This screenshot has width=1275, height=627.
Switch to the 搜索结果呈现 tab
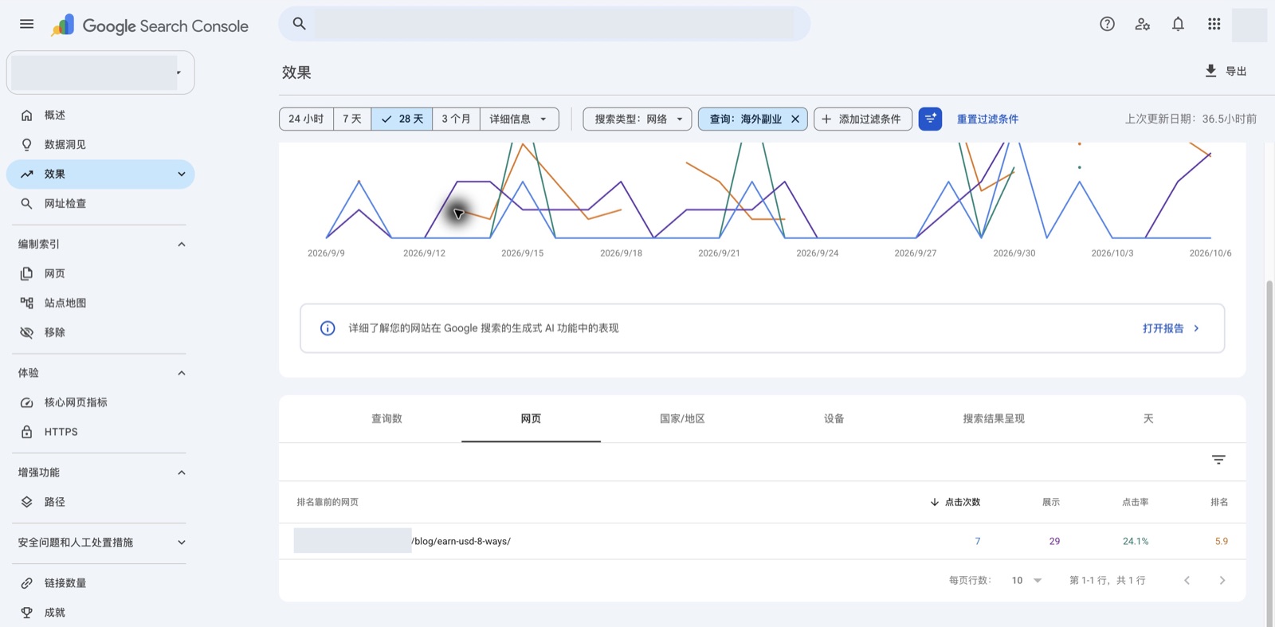point(994,418)
